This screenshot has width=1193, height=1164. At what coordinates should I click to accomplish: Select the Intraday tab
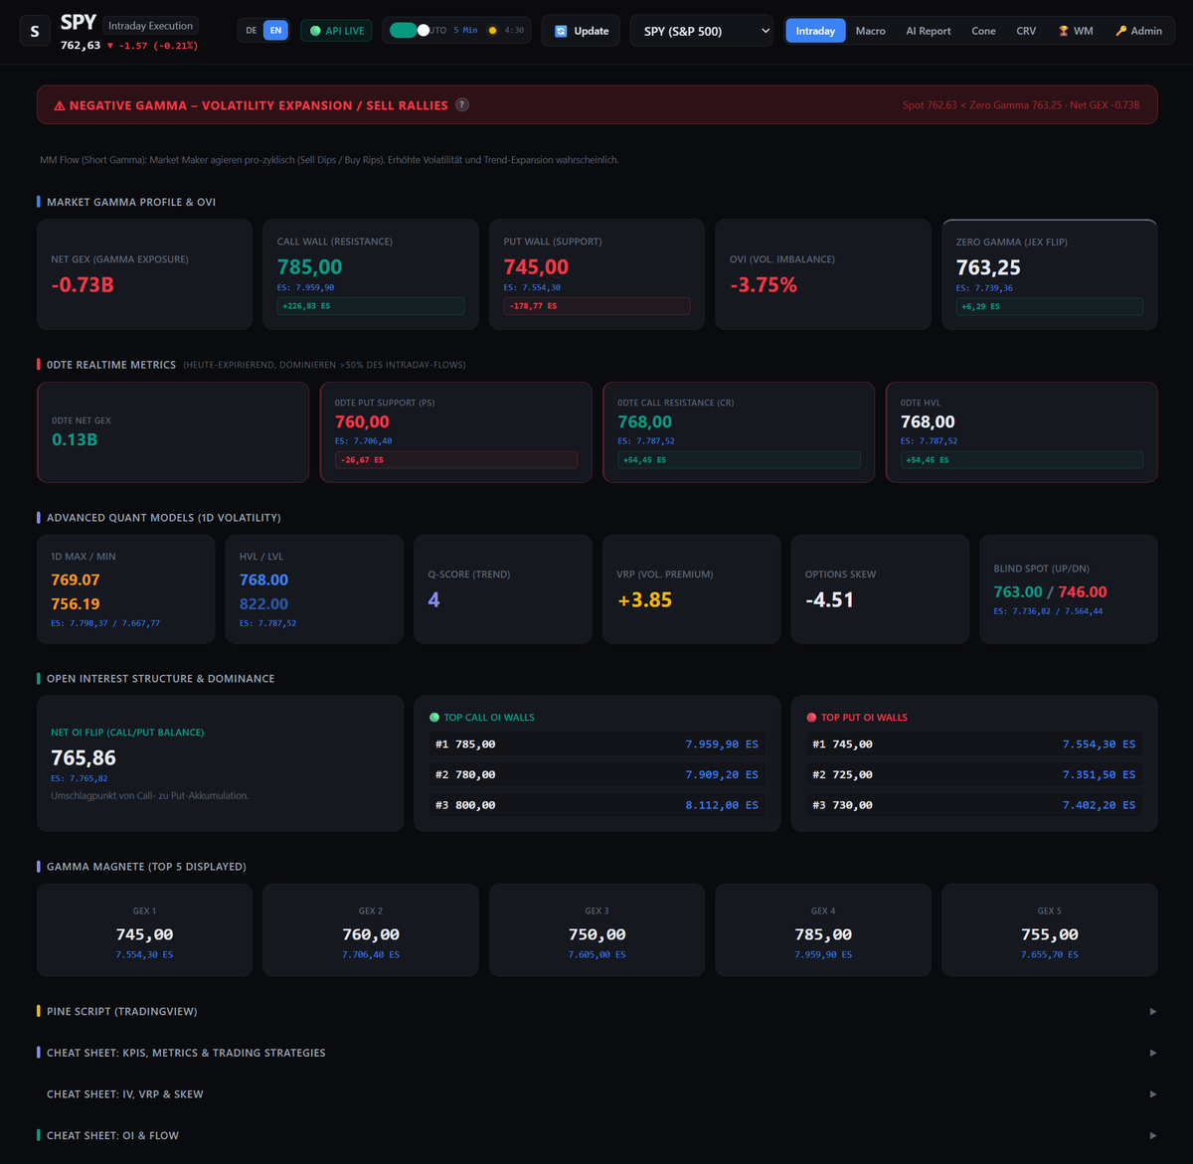pos(815,31)
